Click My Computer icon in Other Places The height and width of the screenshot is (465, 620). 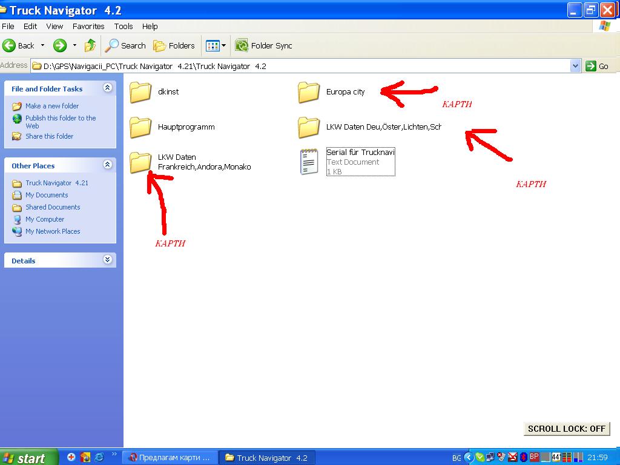click(16, 219)
